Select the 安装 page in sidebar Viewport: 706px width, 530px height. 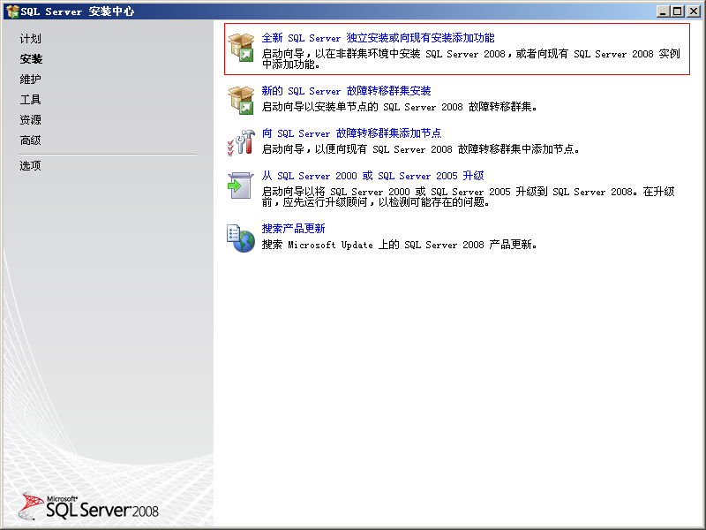point(31,59)
